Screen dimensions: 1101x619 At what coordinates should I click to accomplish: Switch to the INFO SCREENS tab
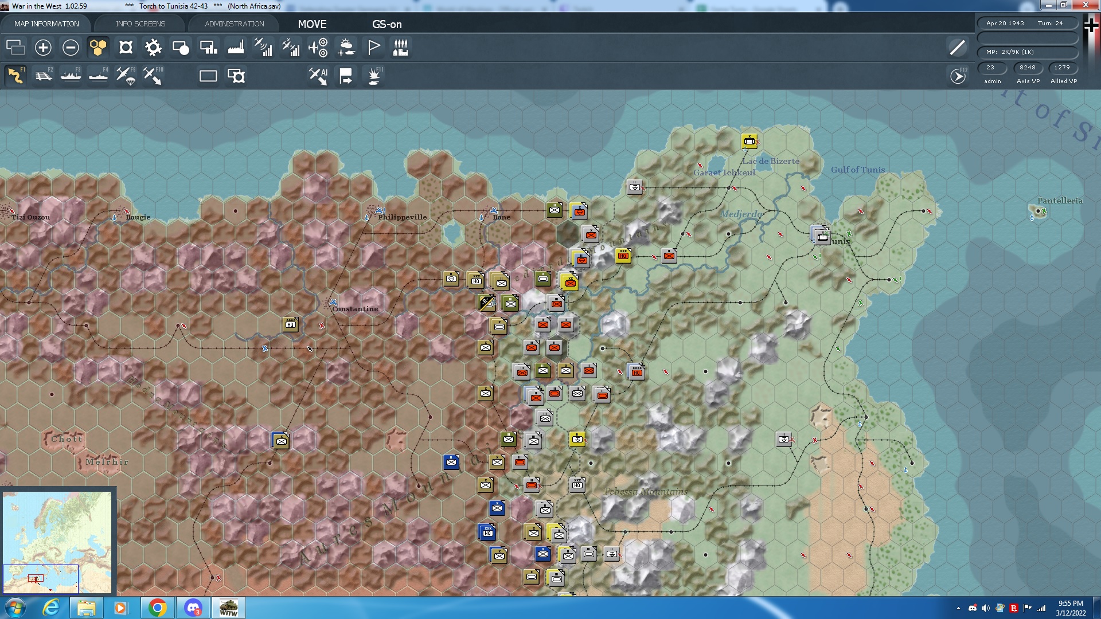click(140, 23)
